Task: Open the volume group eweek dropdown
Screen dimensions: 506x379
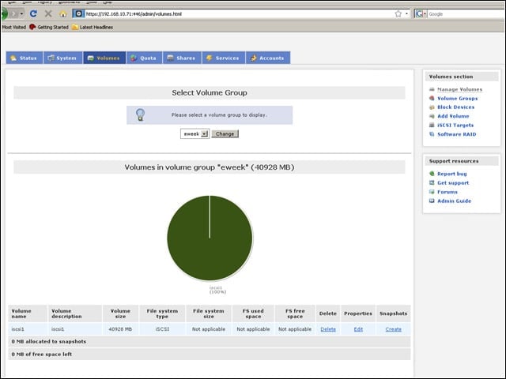Action: point(195,133)
